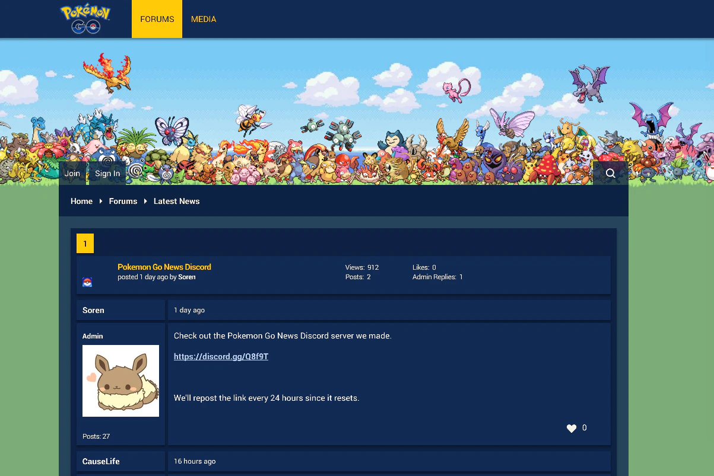This screenshot has width=714, height=476.
Task: Select page number 1
Action: pos(85,243)
